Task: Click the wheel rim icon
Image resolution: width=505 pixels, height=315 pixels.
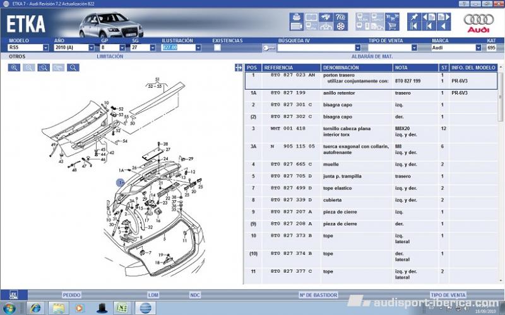Action: 340,26
